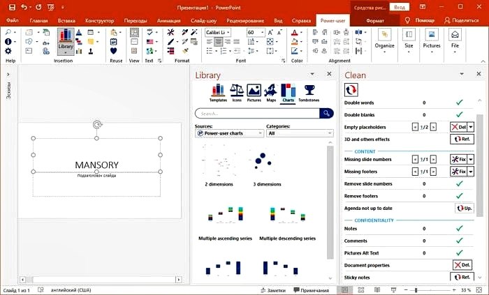Click the library search magnifier button
The height and width of the screenshot is (295, 489).
[326, 113]
